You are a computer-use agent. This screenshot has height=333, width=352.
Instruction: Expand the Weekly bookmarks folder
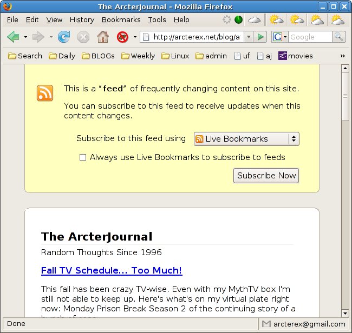(x=138, y=56)
